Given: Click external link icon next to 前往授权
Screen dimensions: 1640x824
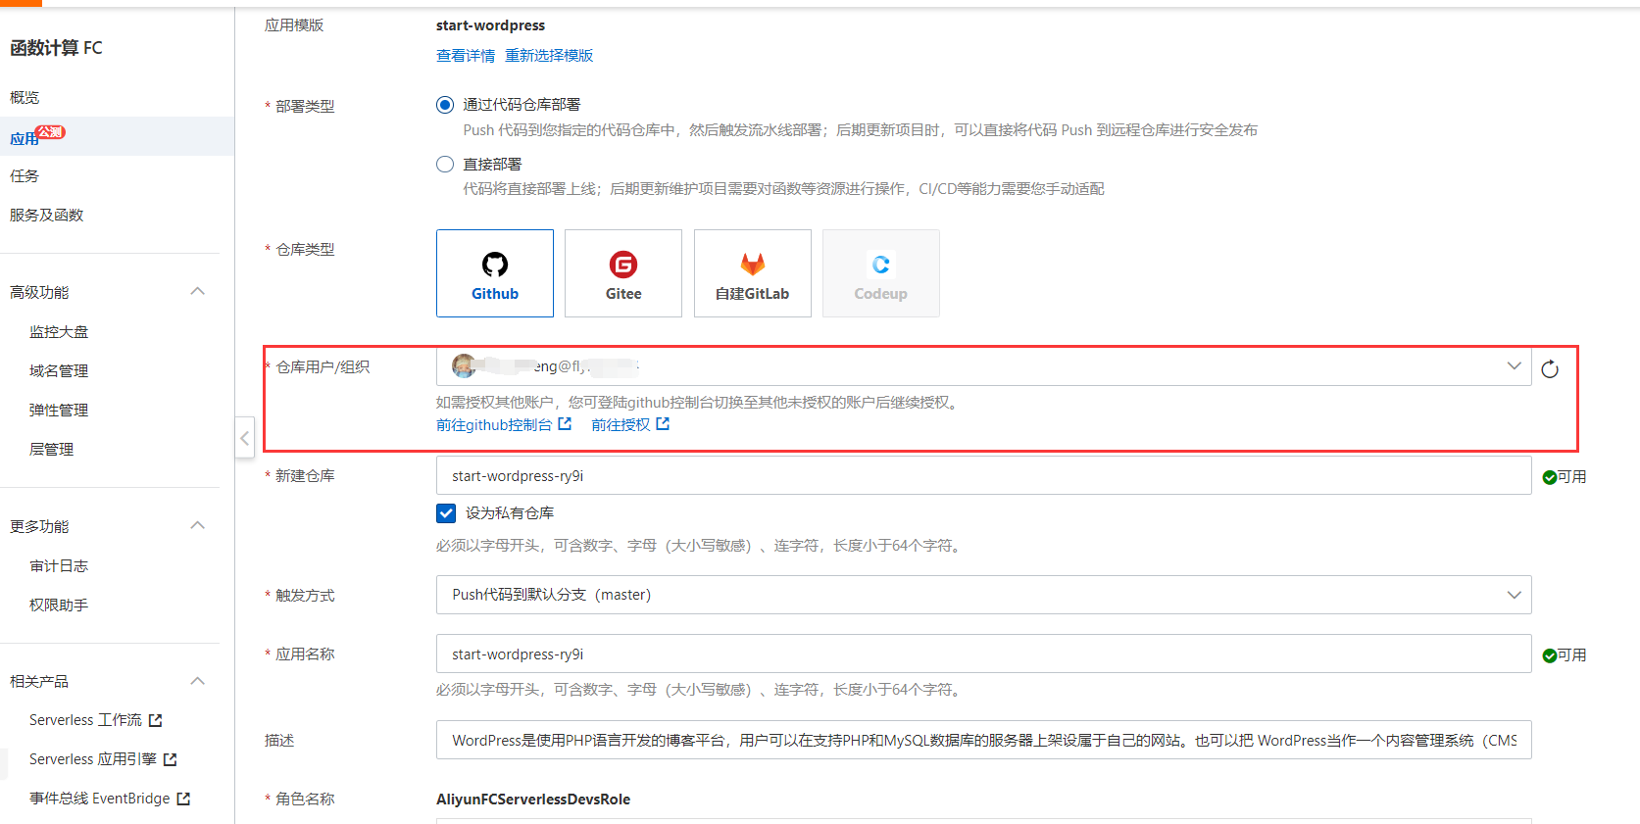Looking at the screenshot, I should 663,424.
